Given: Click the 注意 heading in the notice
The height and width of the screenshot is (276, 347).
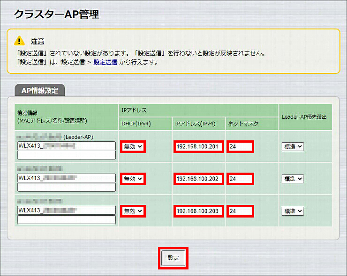Looking at the screenshot, I should [x=38, y=41].
